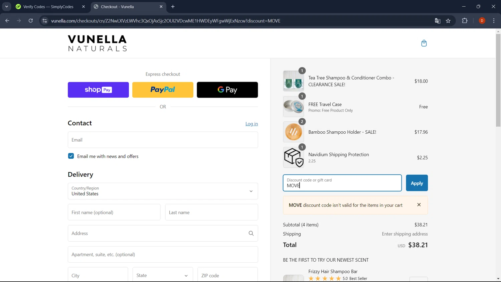501x282 pixels.
Task: Pay with Shop Pay express checkout
Action: point(98,90)
